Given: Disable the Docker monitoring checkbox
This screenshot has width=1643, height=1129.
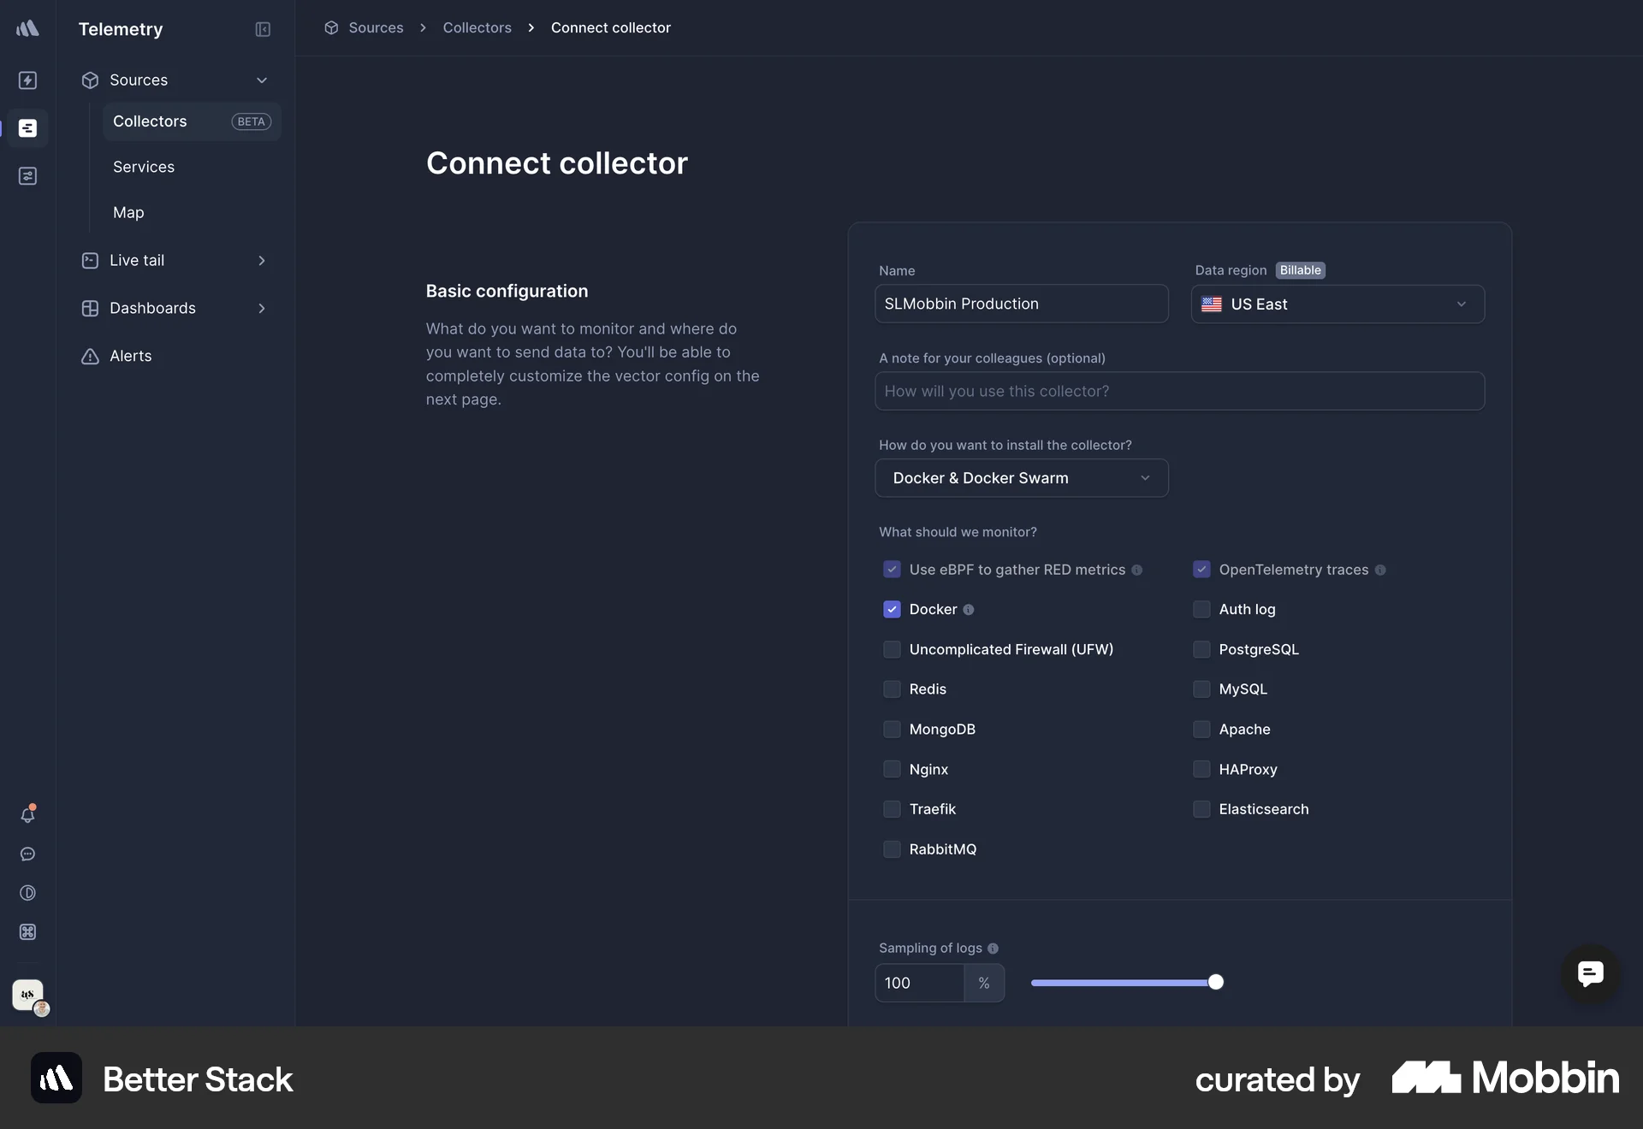Looking at the screenshot, I should point(892,609).
